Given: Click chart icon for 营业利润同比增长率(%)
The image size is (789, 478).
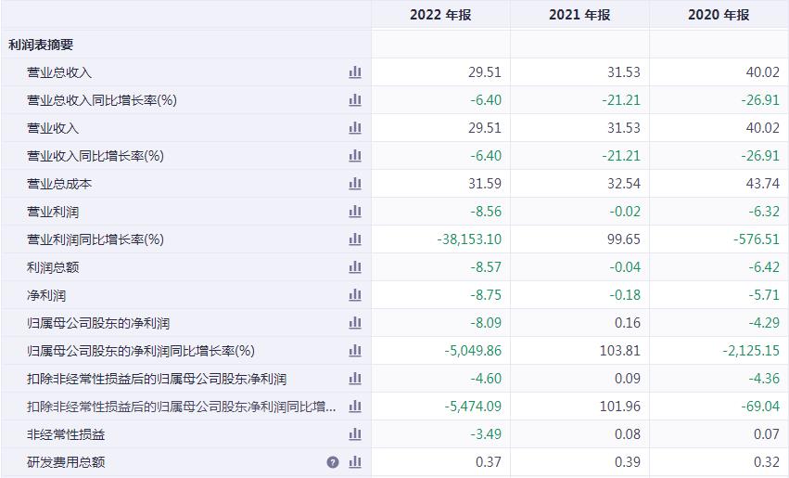Looking at the screenshot, I should click(355, 239).
